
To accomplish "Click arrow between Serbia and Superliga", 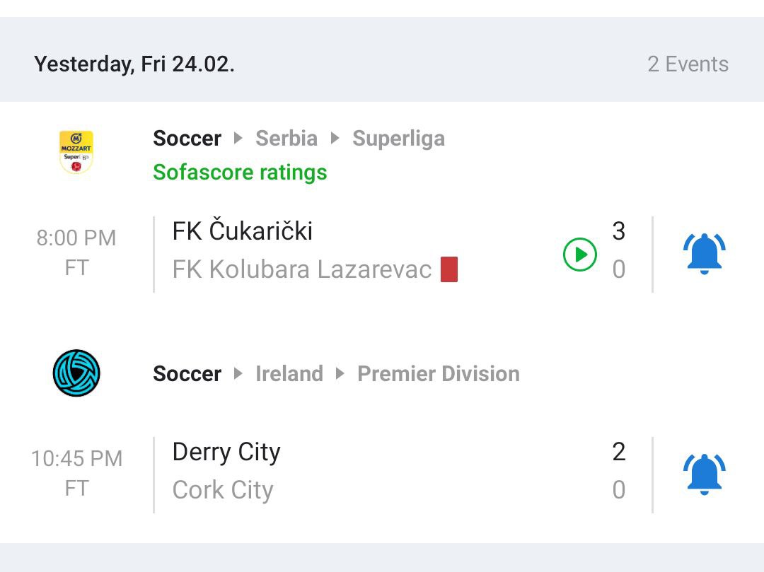I will coord(335,139).
